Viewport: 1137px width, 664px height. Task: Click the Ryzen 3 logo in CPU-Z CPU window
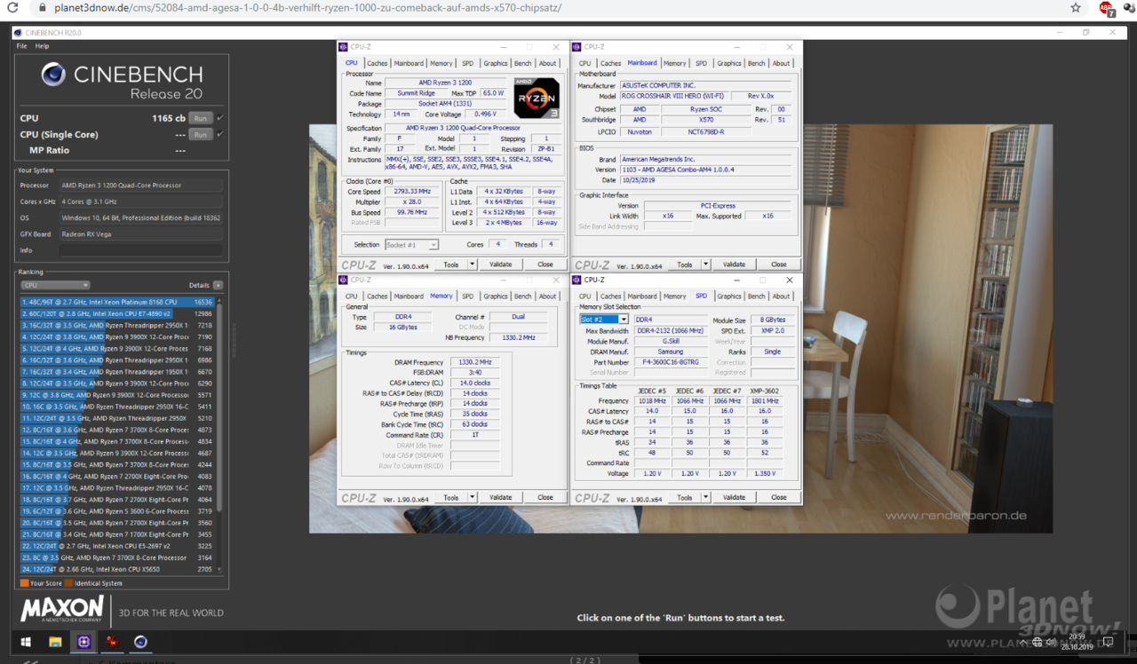point(537,99)
